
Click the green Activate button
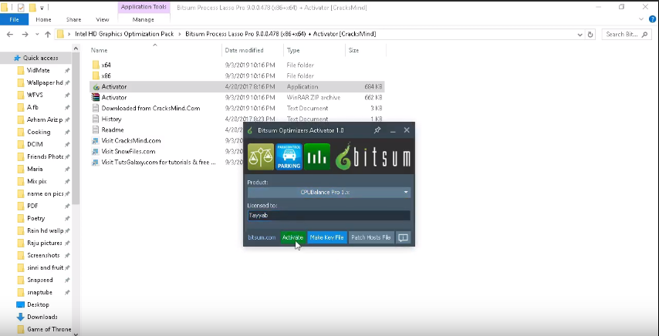pyautogui.click(x=293, y=237)
